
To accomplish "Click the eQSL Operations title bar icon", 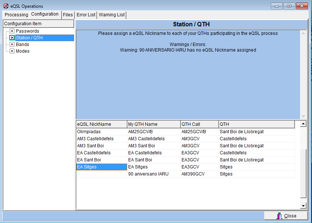I will click(6, 6).
